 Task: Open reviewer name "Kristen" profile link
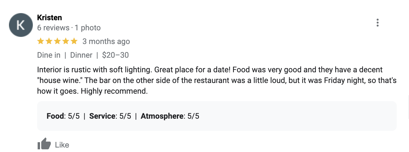[x=49, y=18]
